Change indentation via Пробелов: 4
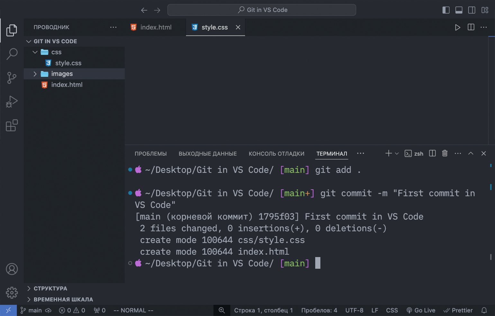Image resolution: width=495 pixels, height=316 pixels. click(x=319, y=310)
